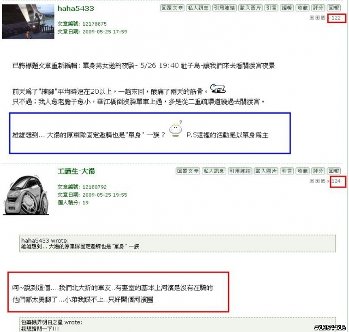Click 編輯 button on haha5433's post
Viewport: 349px width, 332px height.
coord(287,8)
